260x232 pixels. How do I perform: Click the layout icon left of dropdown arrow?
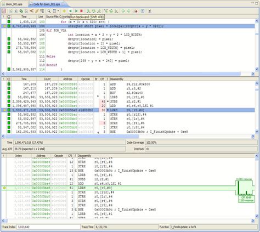pos(54,11)
